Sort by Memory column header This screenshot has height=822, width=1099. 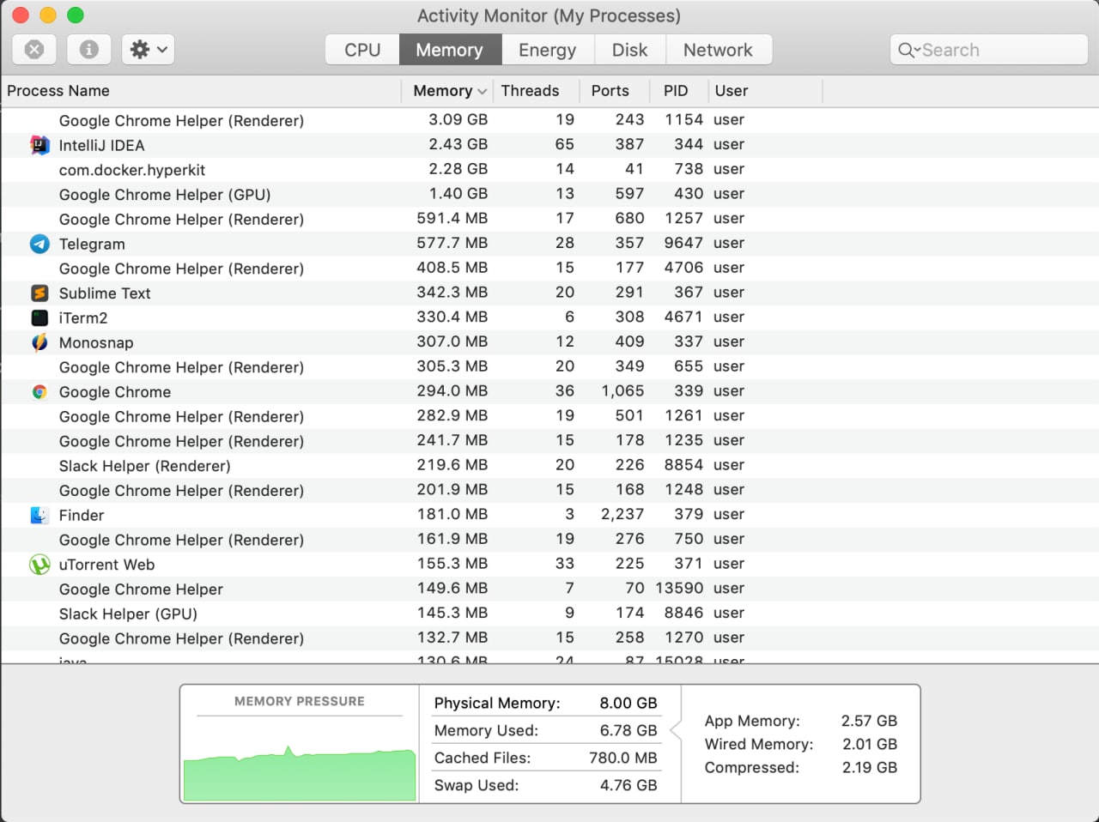(x=442, y=91)
